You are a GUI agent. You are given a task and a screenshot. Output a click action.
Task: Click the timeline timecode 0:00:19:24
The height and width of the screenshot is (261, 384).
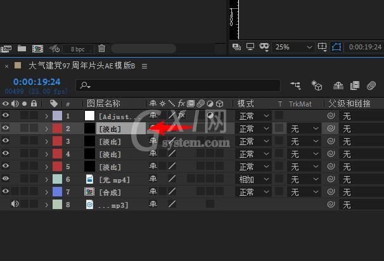pyautogui.click(x=37, y=82)
